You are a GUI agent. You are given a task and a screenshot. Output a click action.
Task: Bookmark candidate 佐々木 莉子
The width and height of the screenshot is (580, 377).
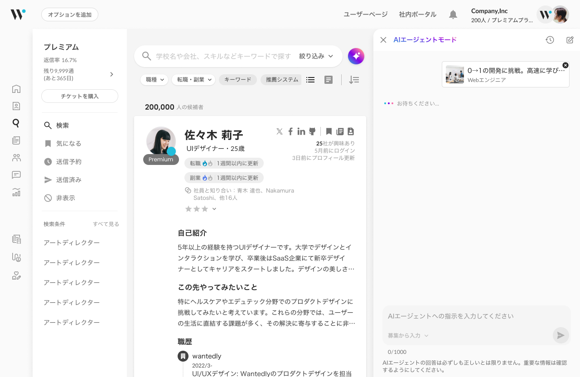329,131
